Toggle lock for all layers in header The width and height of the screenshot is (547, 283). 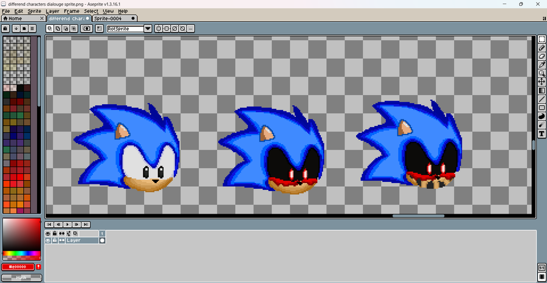[x=55, y=233]
